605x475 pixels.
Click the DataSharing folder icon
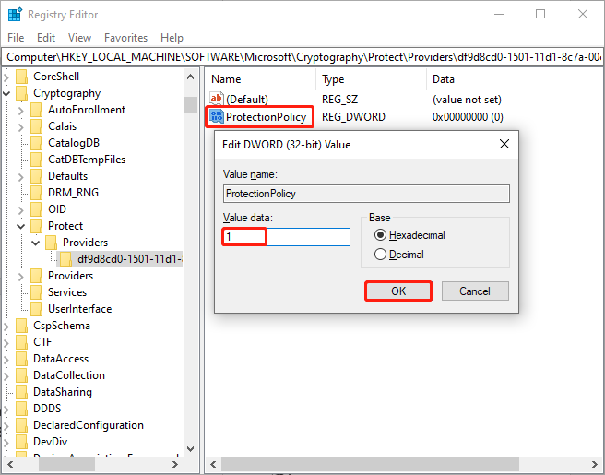click(21, 392)
